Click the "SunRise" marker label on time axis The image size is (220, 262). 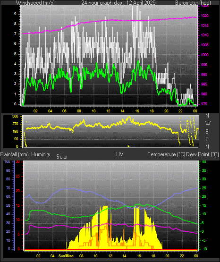(66, 256)
